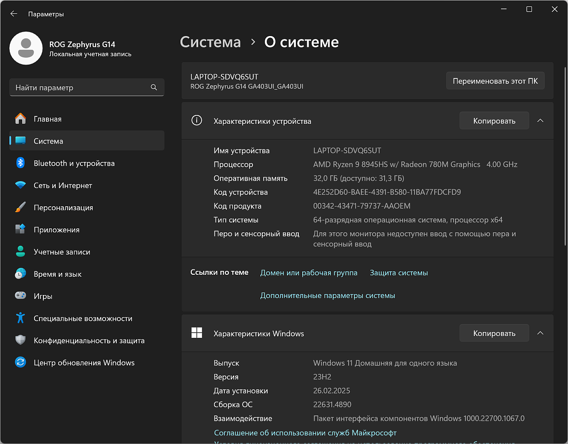The height and width of the screenshot is (444, 568).
Task: Click the Bluetooth icon in sidebar
Action: click(x=21, y=163)
